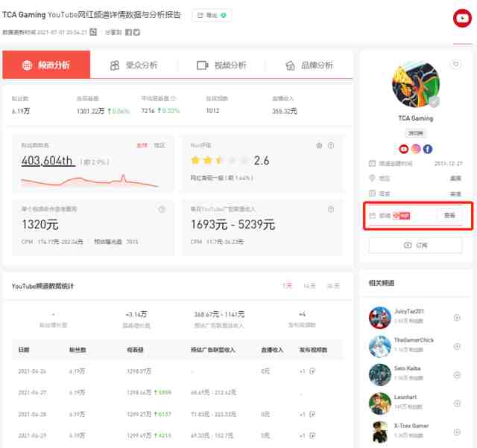Open video icon in the 2021-06-28 row
The width and height of the screenshot is (477, 448).
(312, 414)
